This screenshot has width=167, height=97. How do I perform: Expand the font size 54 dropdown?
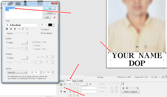click(44, 25)
